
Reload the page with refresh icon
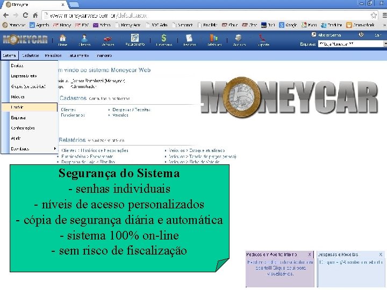click(x=25, y=15)
